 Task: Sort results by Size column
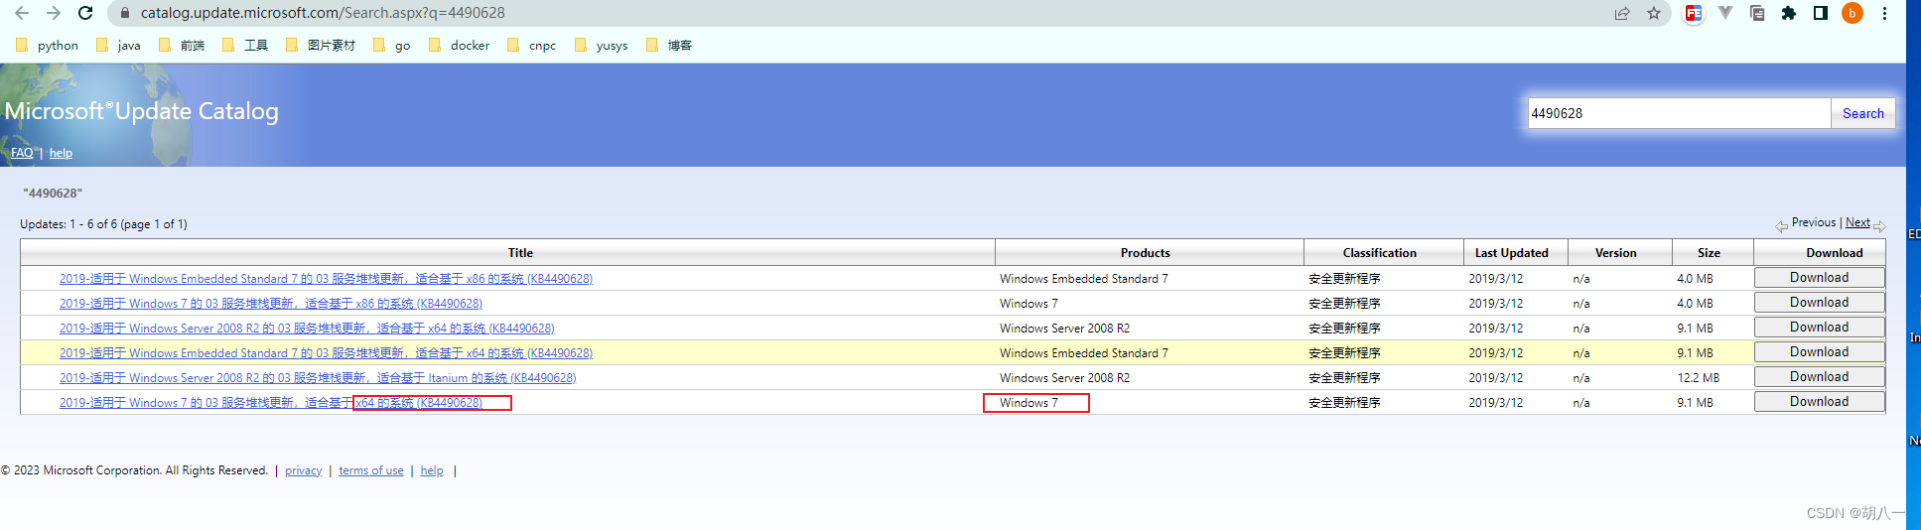1709,253
